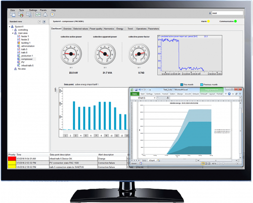Click the Excel help question mark icon

229,94
